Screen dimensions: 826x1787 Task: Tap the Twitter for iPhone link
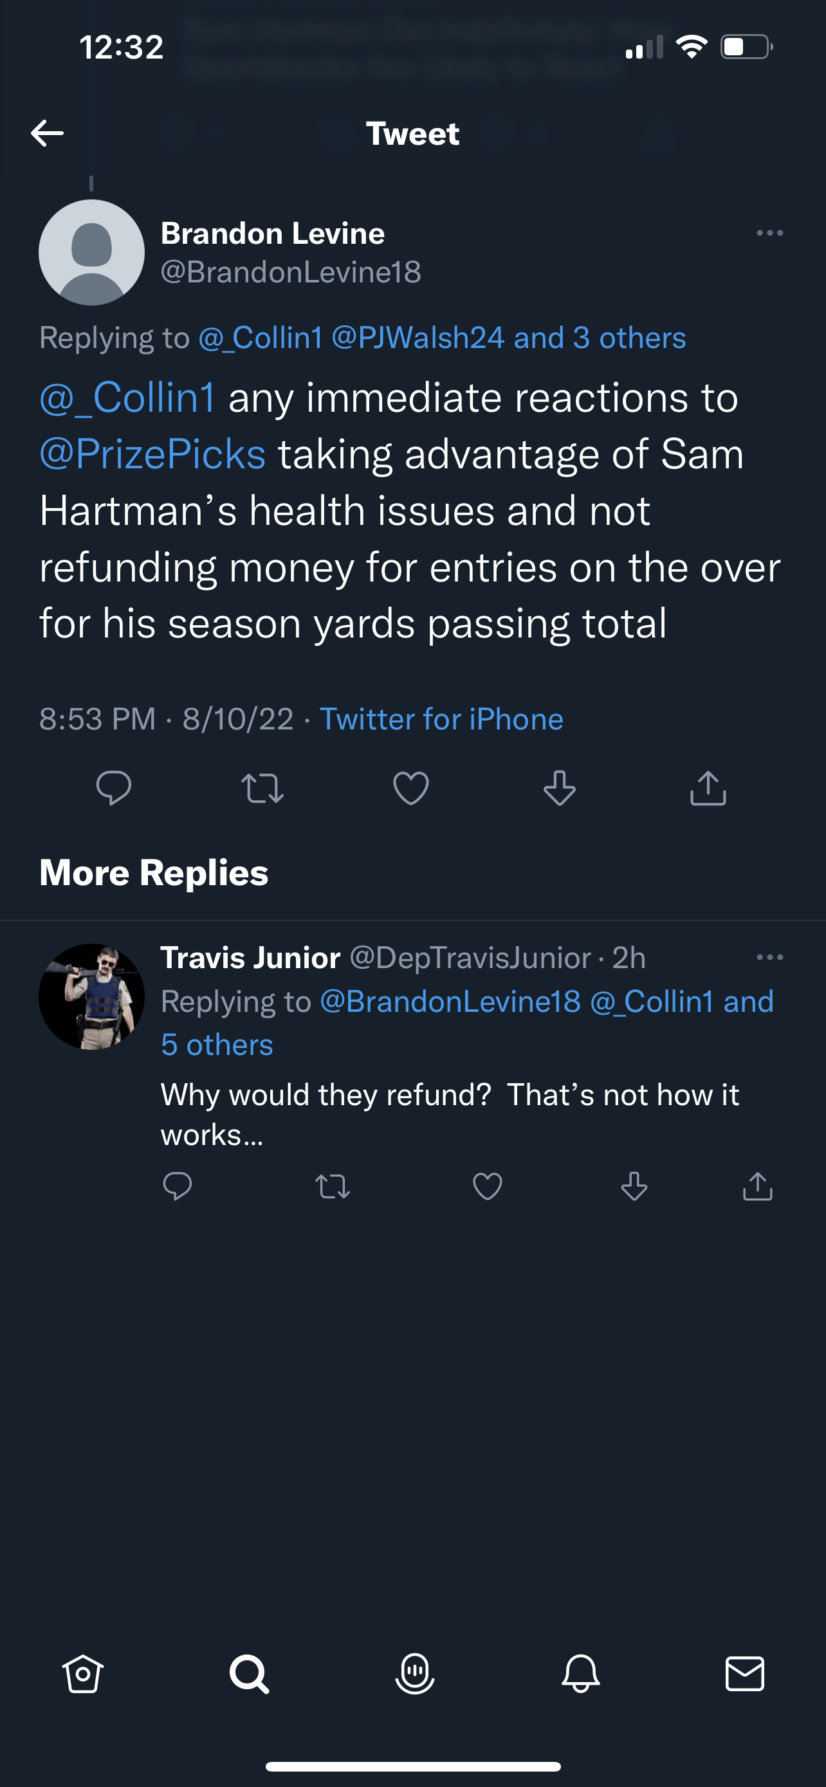pyautogui.click(x=441, y=719)
